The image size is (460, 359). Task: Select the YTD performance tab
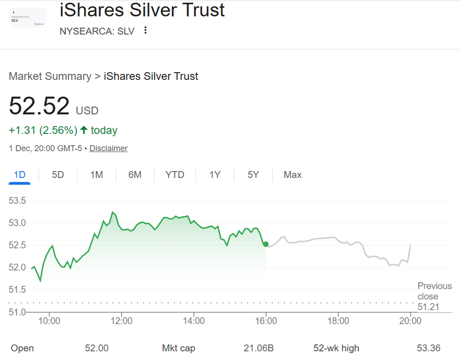pyautogui.click(x=175, y=174)
